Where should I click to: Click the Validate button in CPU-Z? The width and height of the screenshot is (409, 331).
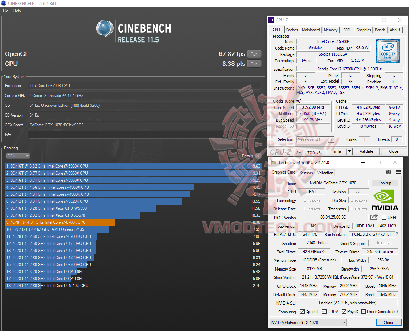(x=366, y=151)
